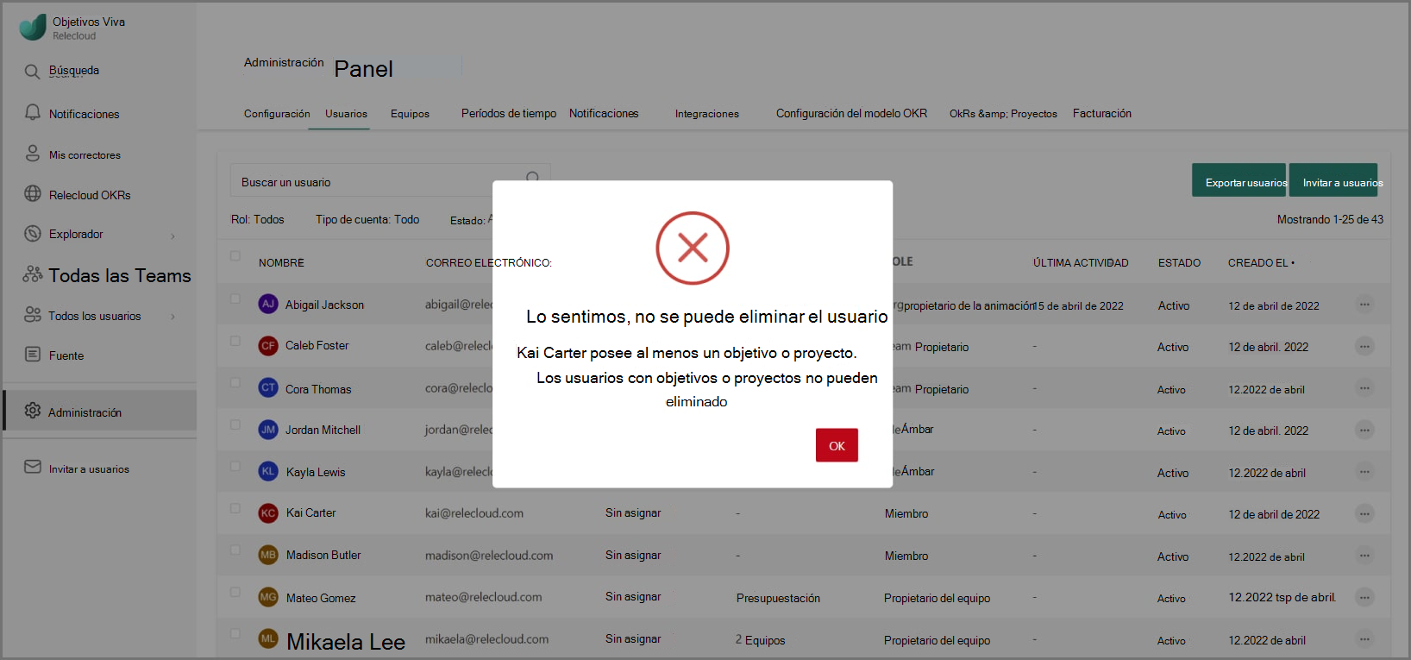Open more options for Caleb Foster row
The height and width of the screenshot is (660, 1411).
(1364, 346)
